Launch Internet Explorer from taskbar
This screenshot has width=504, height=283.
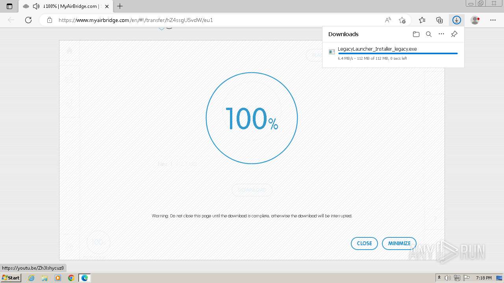click(31, 278)
